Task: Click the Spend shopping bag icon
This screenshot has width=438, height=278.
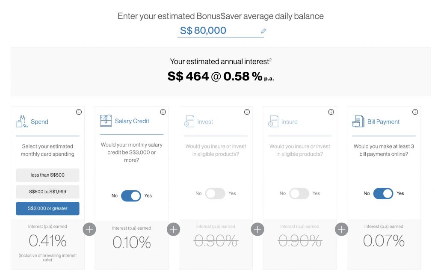Action: tap(22, 122)
